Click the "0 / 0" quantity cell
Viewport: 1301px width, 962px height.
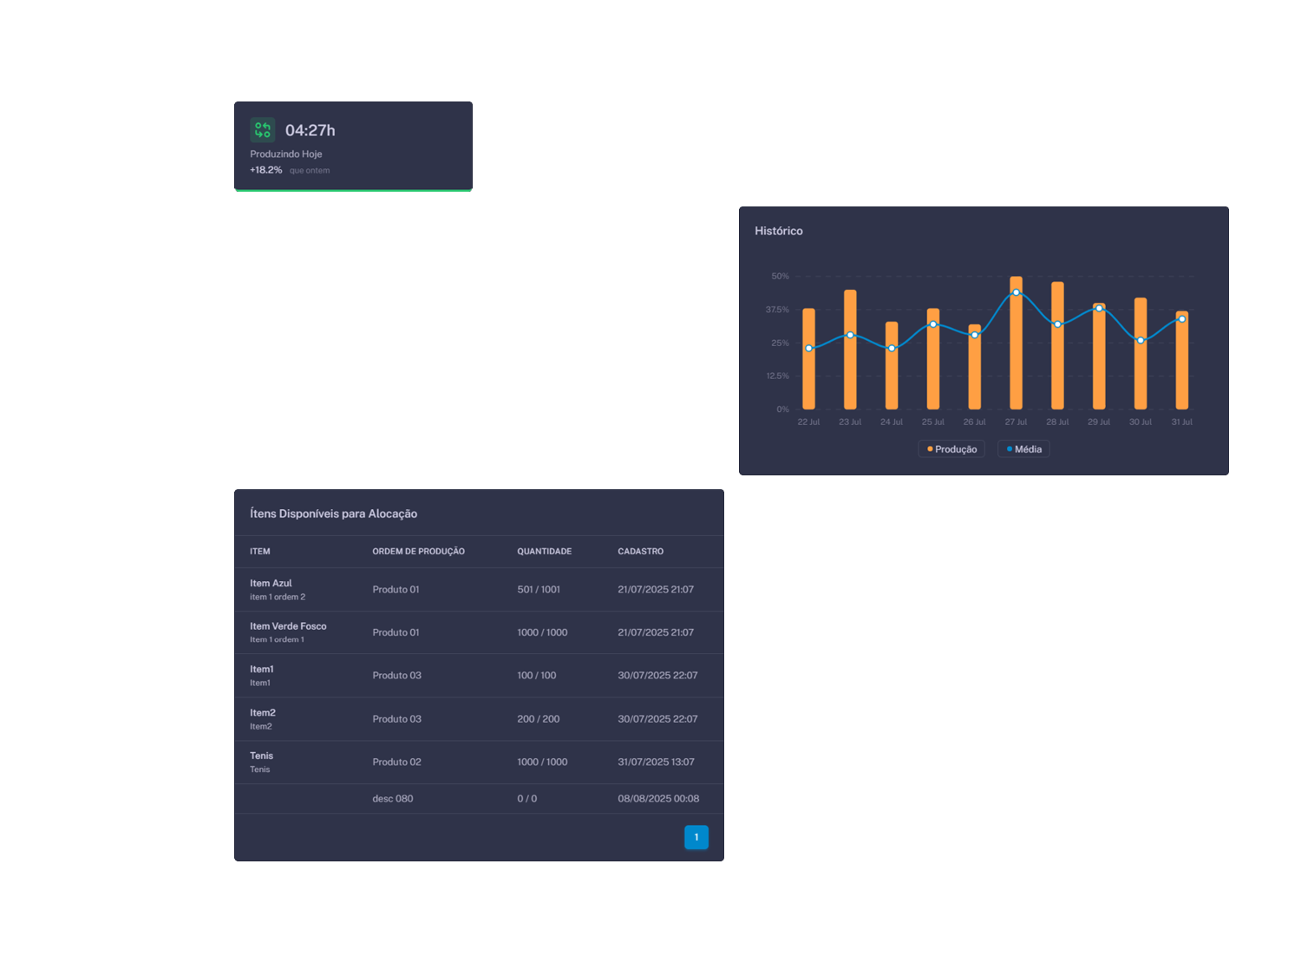point(527,799)
